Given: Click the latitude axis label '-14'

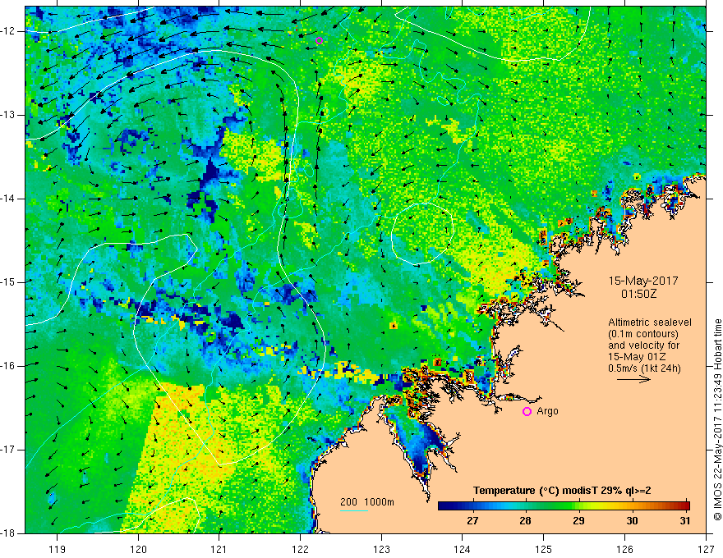Looking at the screenshot, I should pos(8,199).
